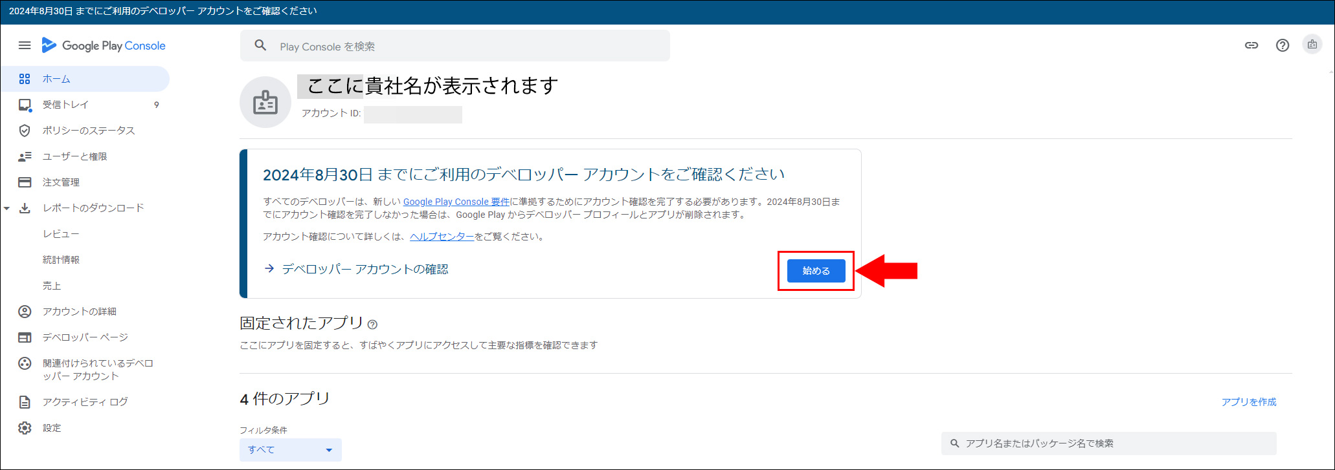
Task: Follow the ヘルプセンター link
Action: point(442,237)
